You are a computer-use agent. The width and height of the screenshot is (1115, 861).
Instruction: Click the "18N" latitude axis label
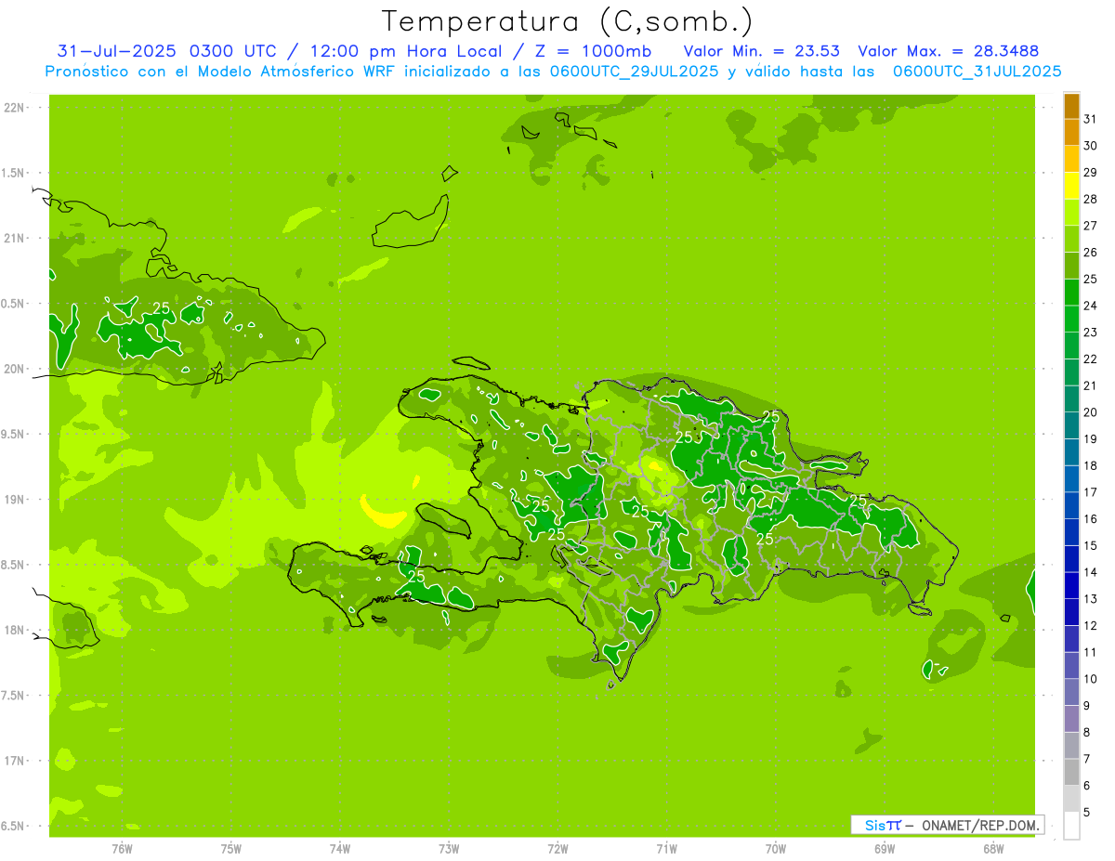point(13,630)
